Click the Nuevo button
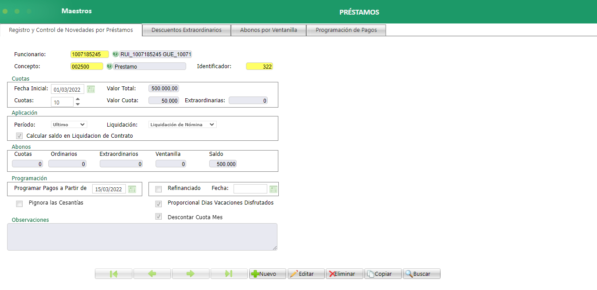 268,274
